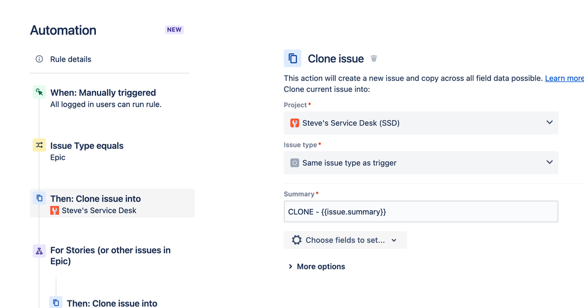
Task: Click the Clone issue heading text
Action: (x=335, y=59)
